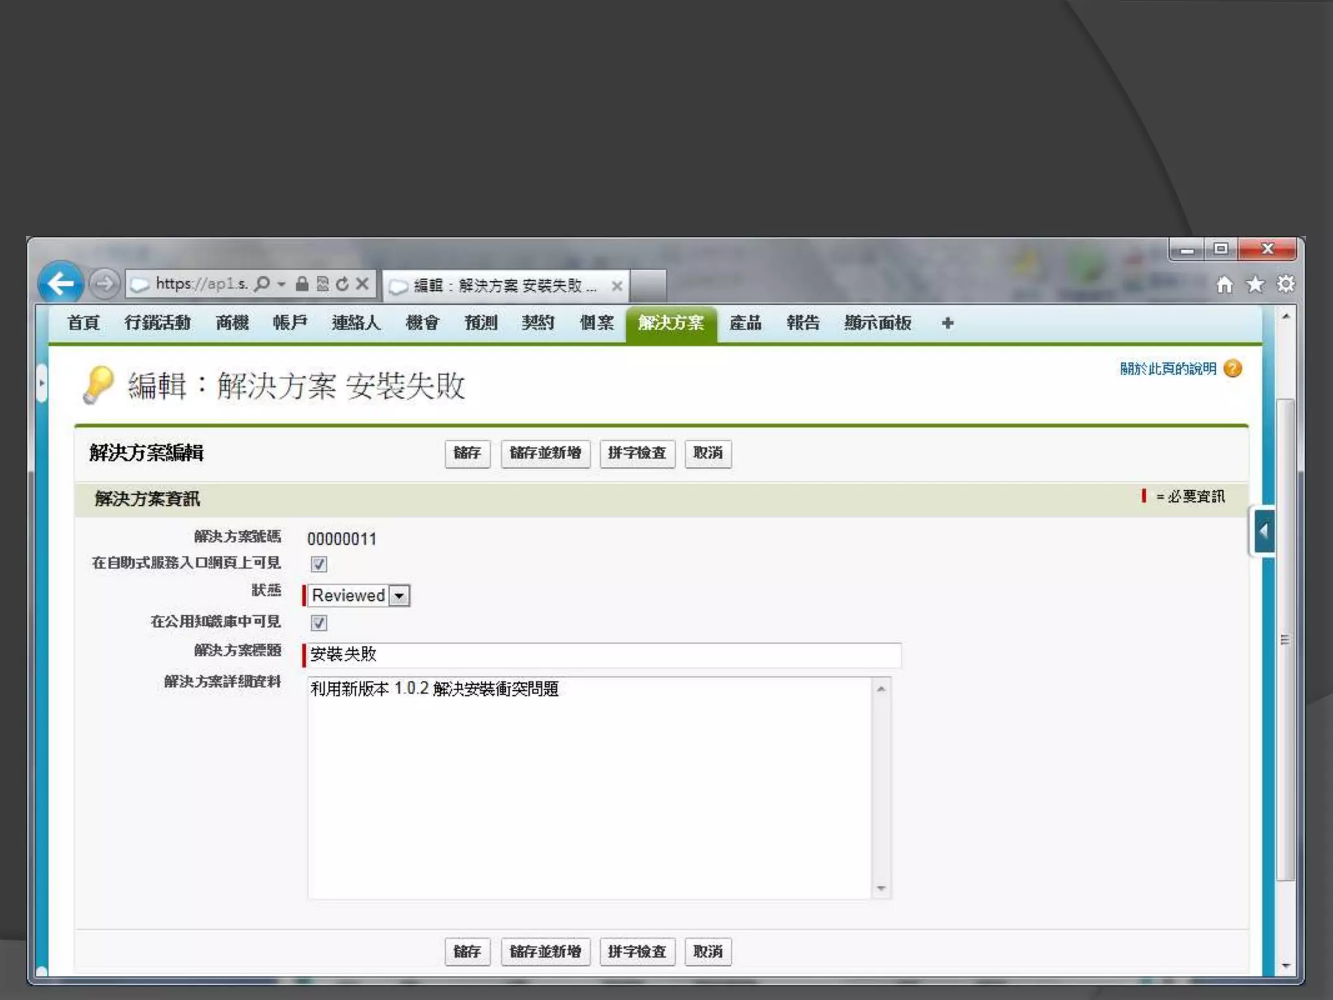Click the plus icon to add tabs

click(x=948, y=323)
